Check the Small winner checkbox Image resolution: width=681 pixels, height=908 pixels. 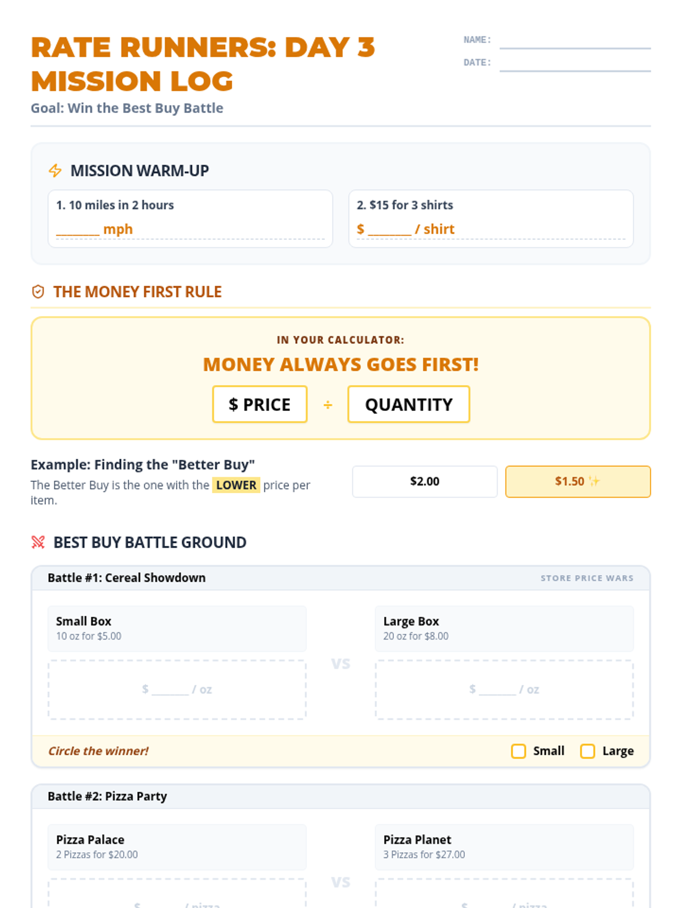518,751
